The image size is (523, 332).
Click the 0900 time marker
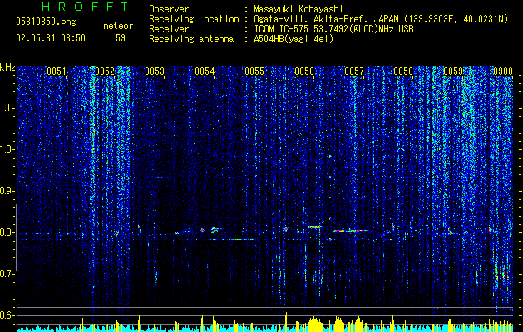pos(503,71)
